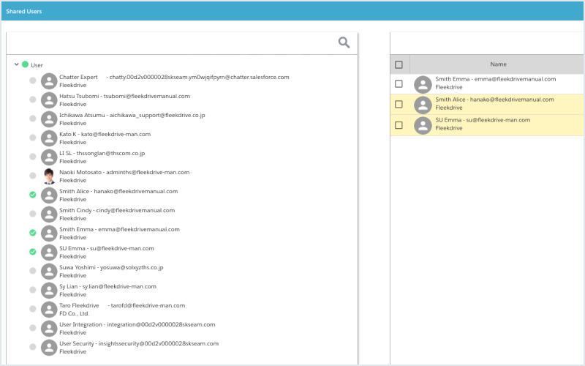Viewport: 585px width, 366px height.
Task: Toggle selection circle for Naoki Motosato
Action: coord(33,176)
